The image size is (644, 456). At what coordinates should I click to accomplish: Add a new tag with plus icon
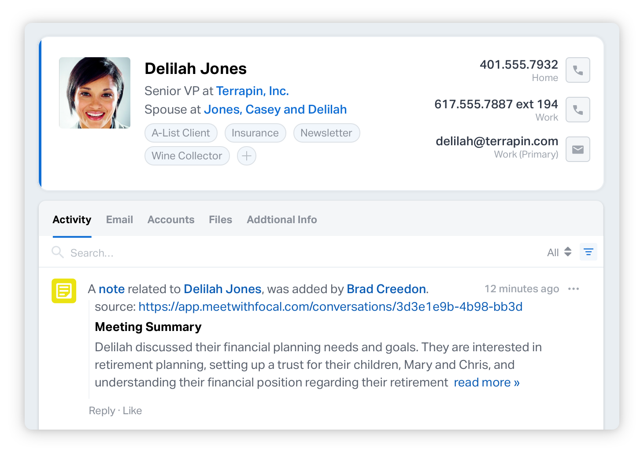click(247, 156)
